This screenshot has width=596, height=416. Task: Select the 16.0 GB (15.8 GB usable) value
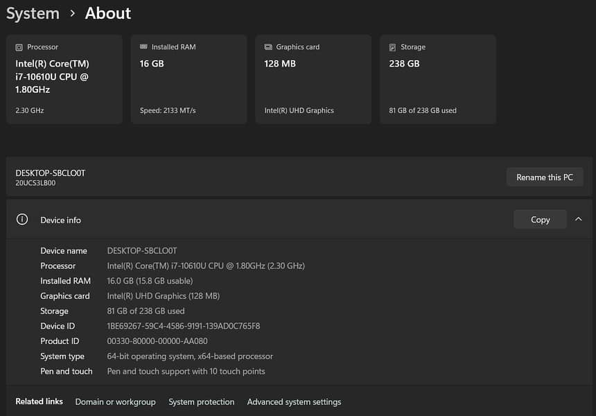(x=150, y=281)
